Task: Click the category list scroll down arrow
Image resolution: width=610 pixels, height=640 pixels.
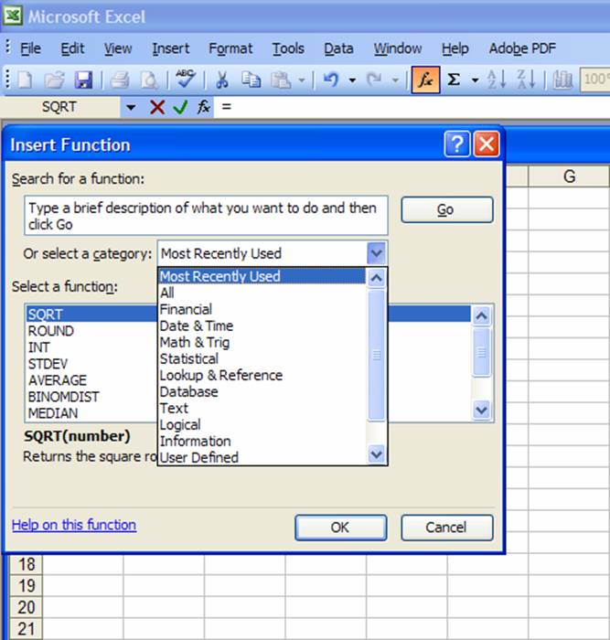Action: tap(376, 453)
